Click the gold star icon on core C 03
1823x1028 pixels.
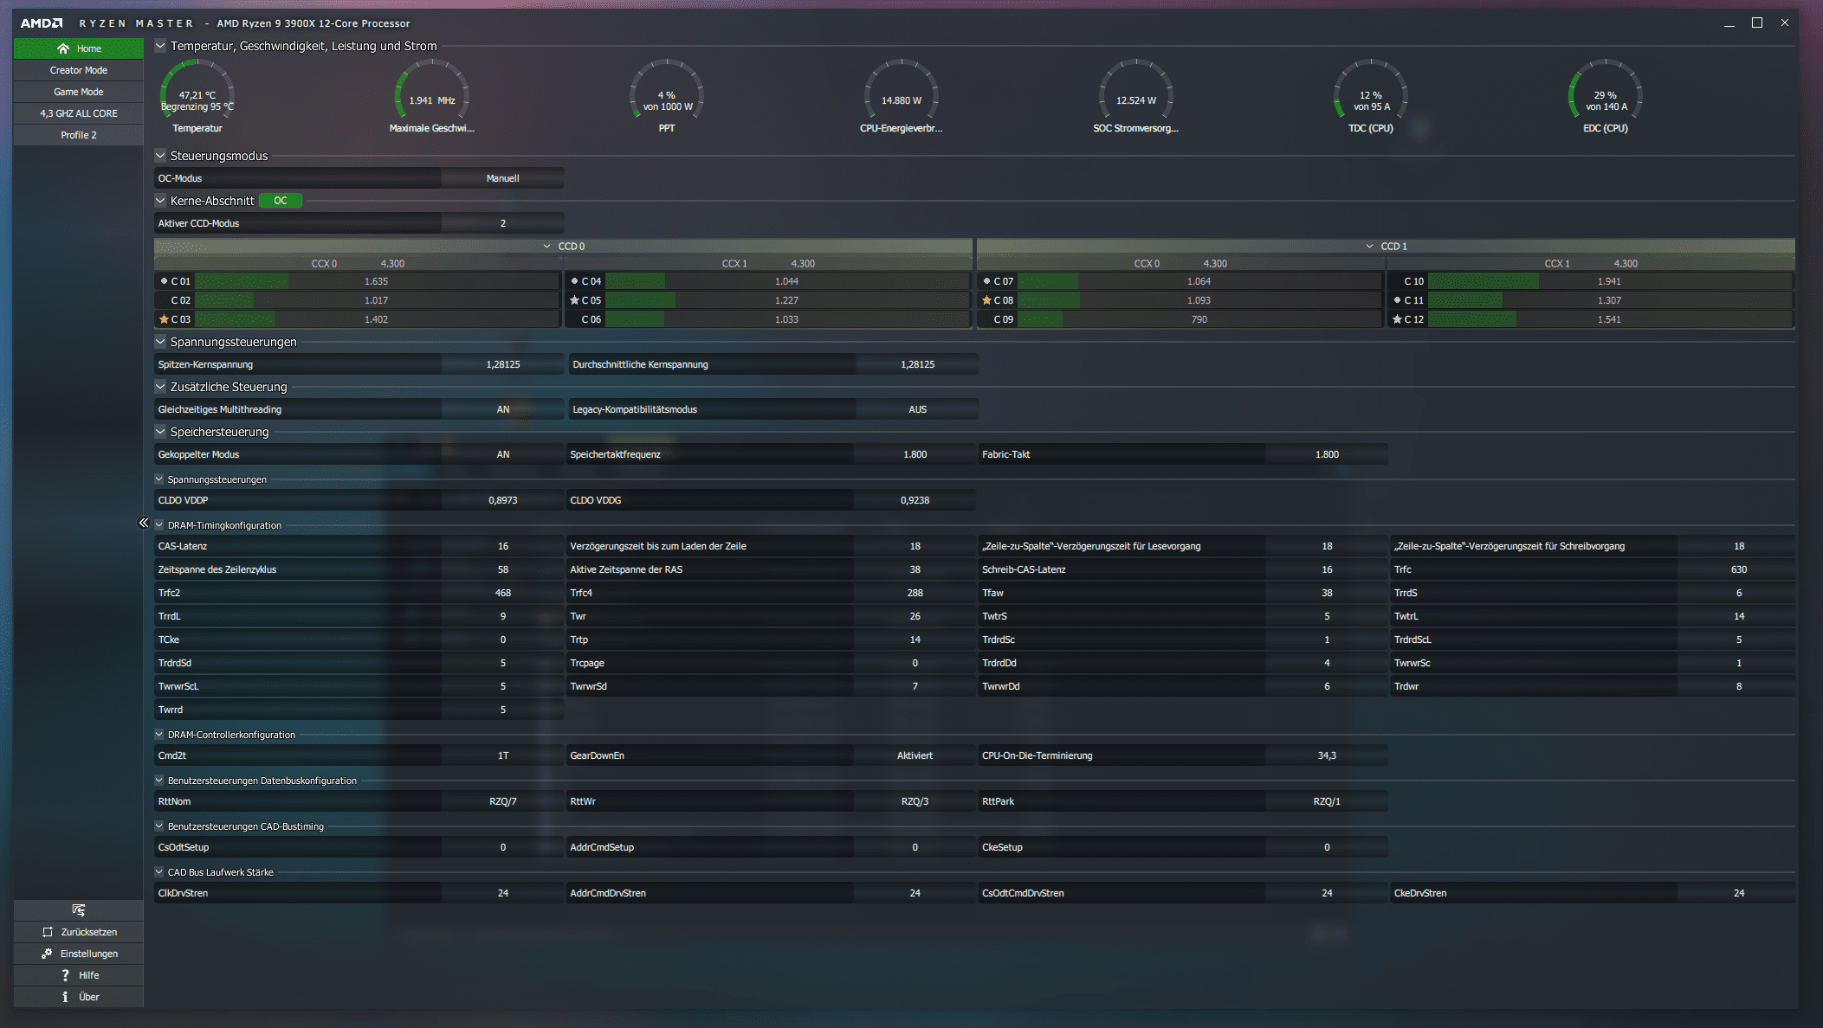[164, 319]
